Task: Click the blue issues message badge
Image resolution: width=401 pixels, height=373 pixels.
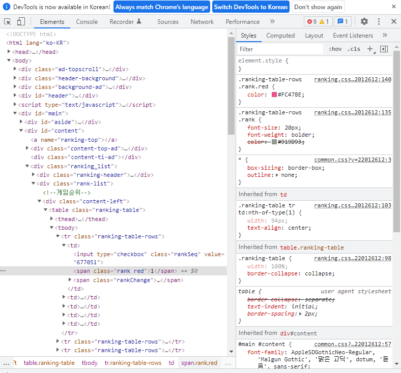Action: (342, 22)
